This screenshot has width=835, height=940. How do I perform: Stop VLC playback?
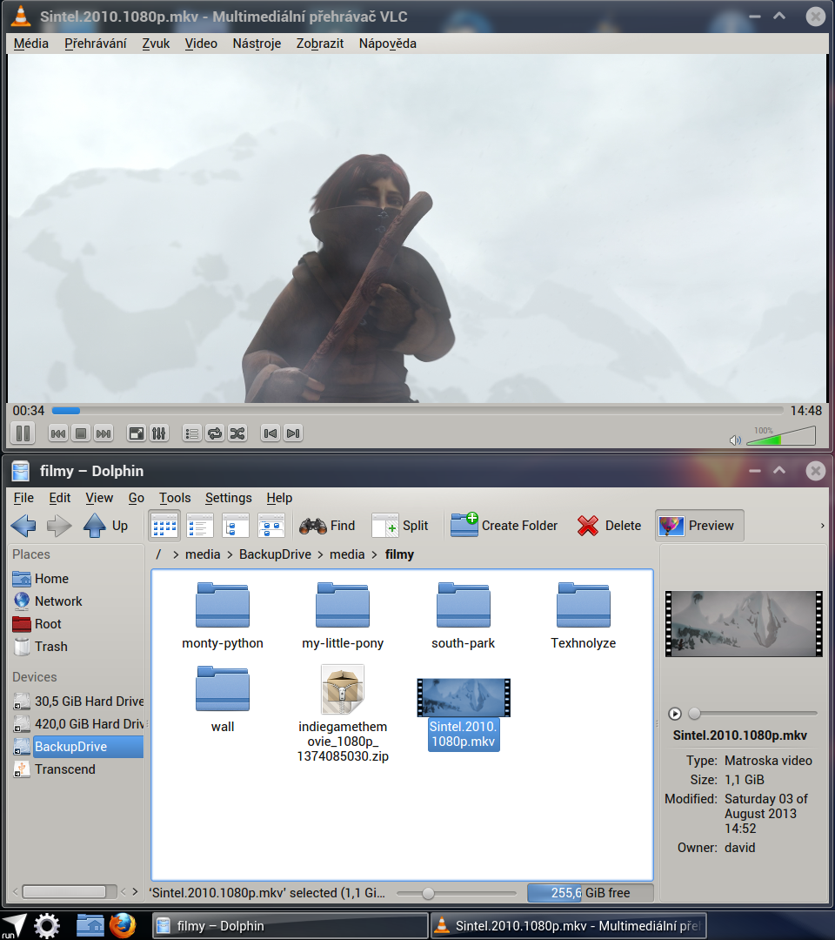click(x=81, y=433)
